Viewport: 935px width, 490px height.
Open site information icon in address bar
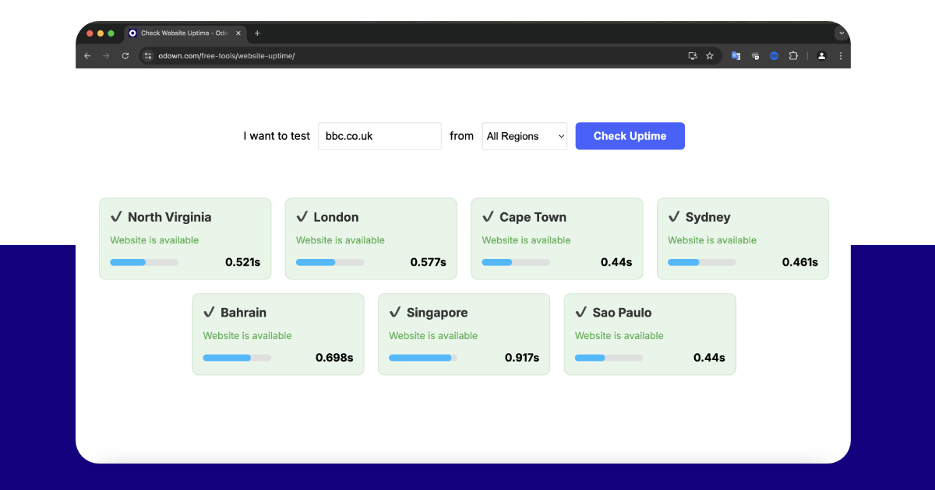tap(148, 56)
